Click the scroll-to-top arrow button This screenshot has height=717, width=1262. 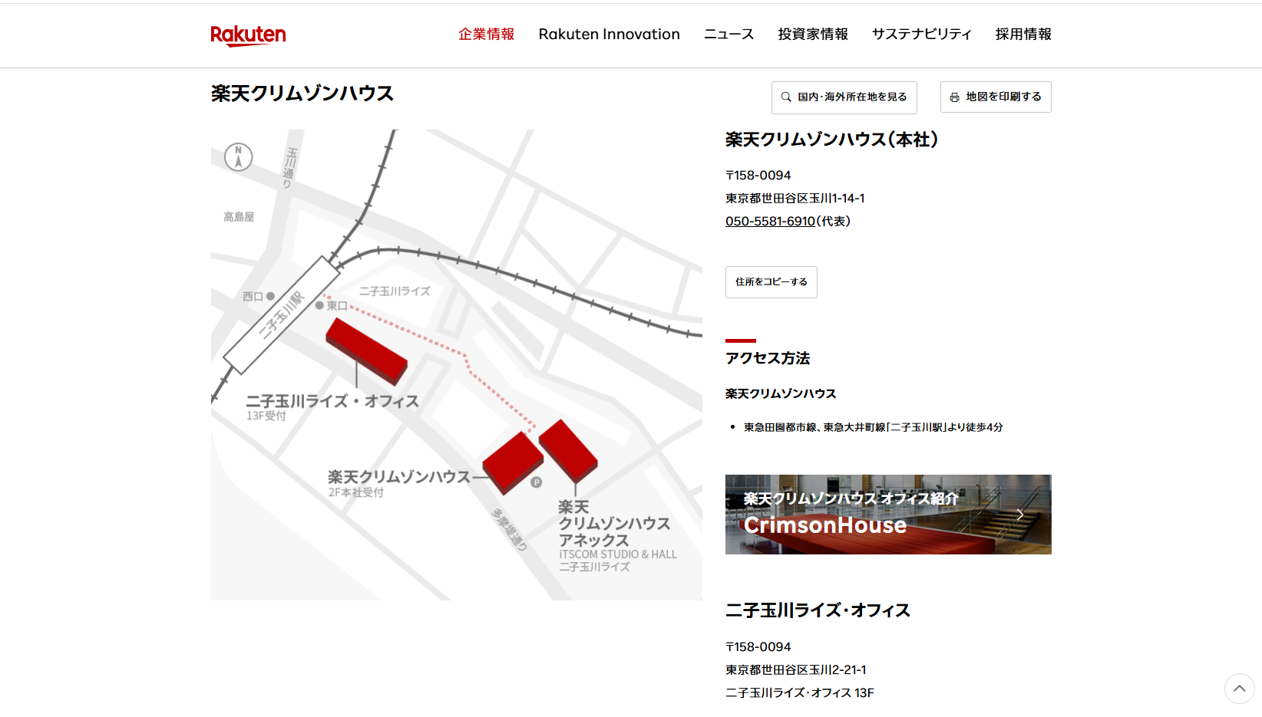pyautogui.click(x=1239, y=689)
